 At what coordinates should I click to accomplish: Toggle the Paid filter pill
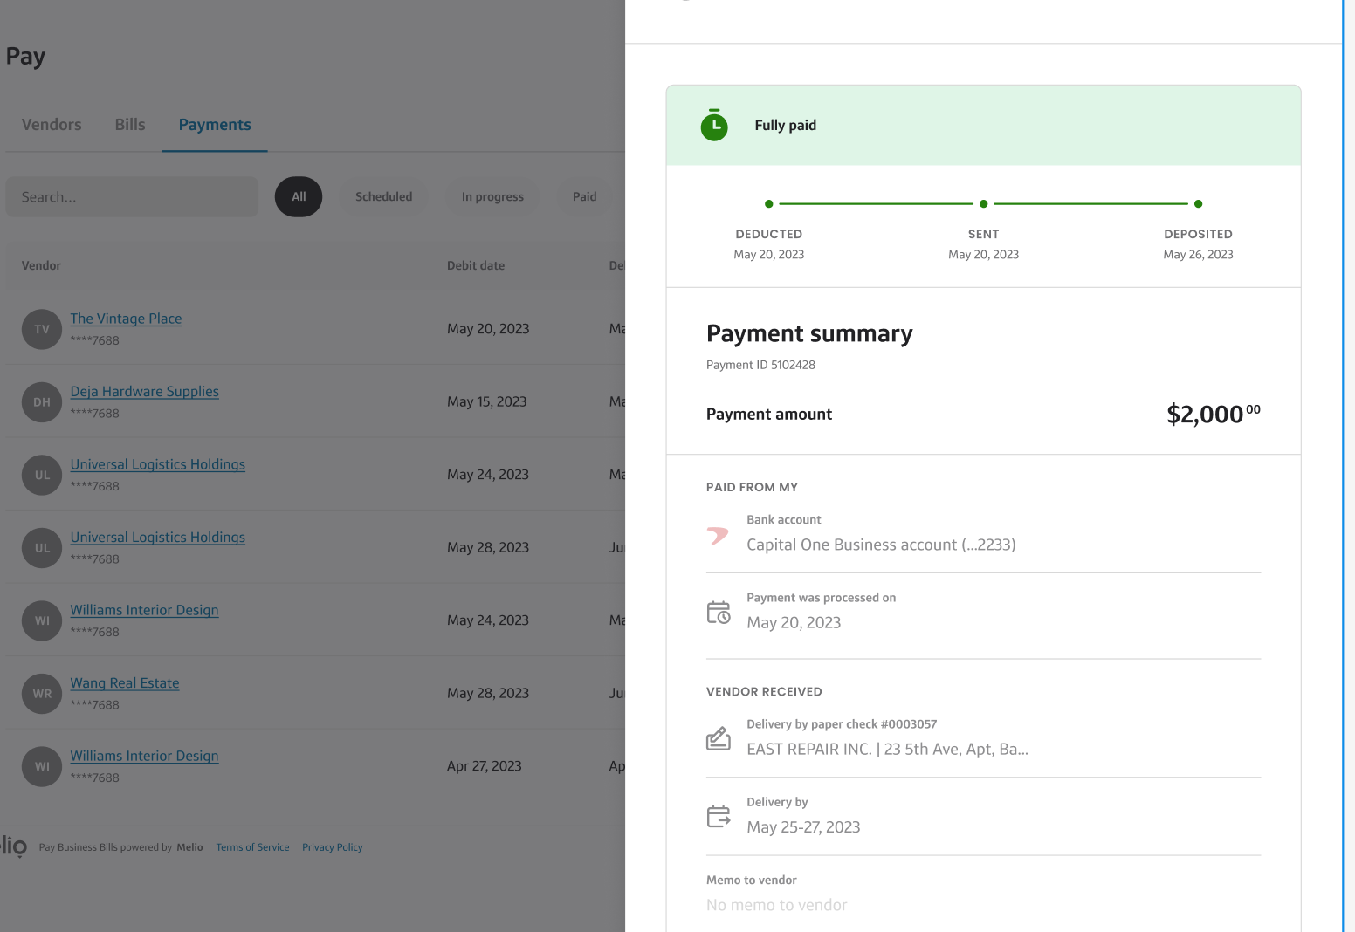584,196
